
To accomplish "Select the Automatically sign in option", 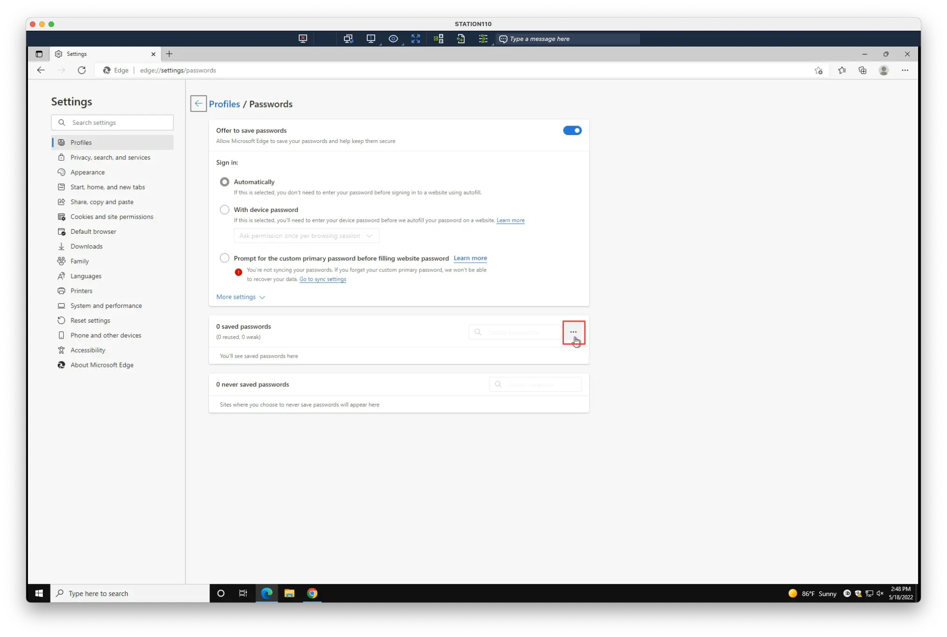I will (225, 182).
